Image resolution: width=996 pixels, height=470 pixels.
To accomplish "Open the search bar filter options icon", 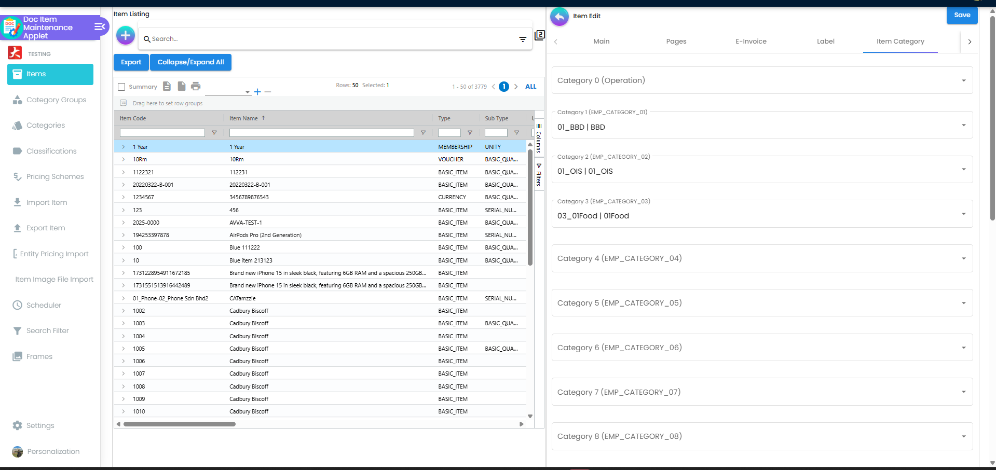I will [x=522, y=39].
